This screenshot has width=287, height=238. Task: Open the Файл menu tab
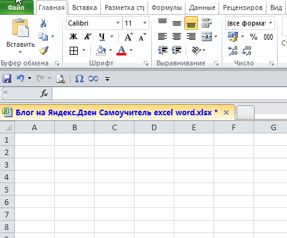tap(16, 7)
